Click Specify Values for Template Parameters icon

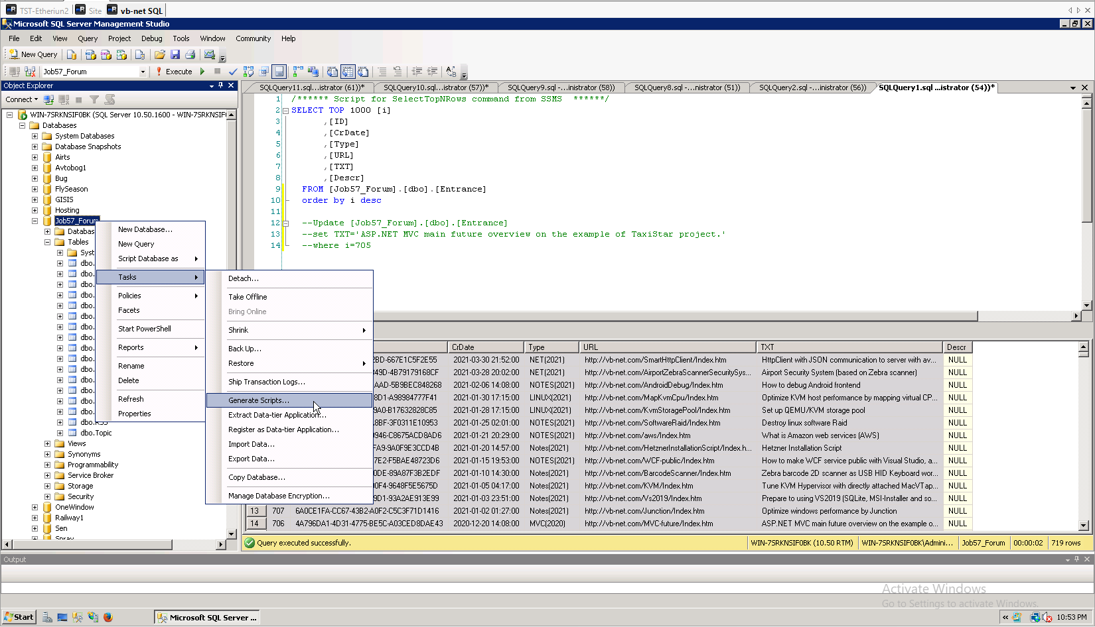451,72
